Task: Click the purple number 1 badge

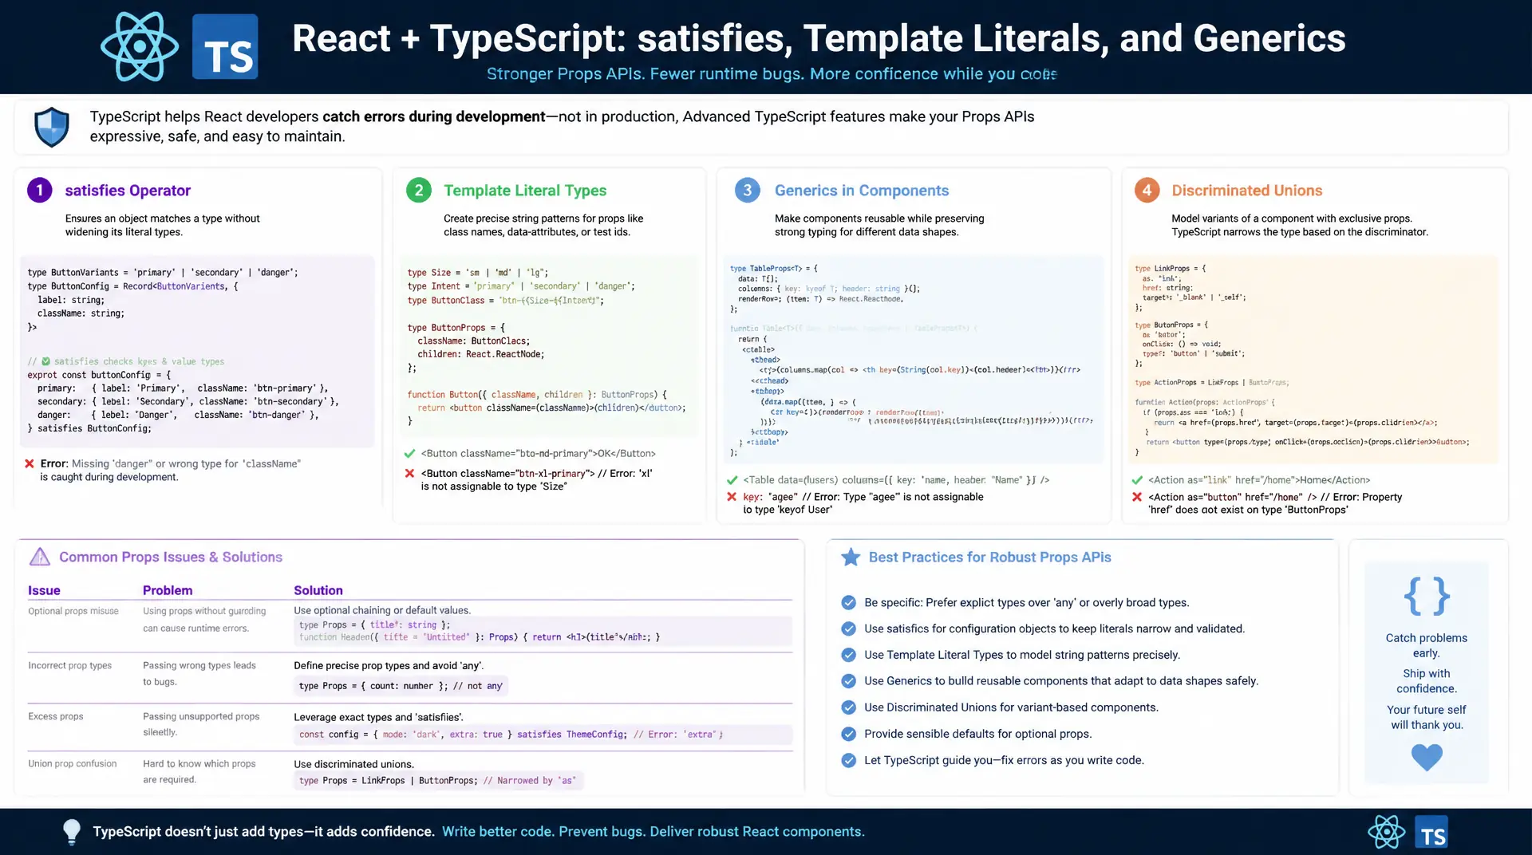Action: pos(40,190)
